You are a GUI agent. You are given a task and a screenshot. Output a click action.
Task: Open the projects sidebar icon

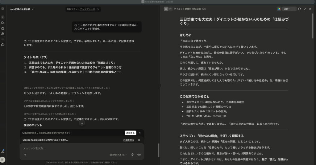(2, 28)
